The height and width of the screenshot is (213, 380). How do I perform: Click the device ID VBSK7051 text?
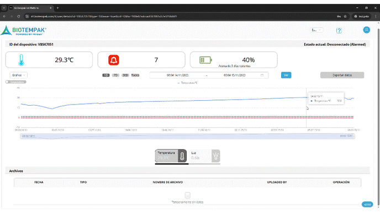pos(31,45)
